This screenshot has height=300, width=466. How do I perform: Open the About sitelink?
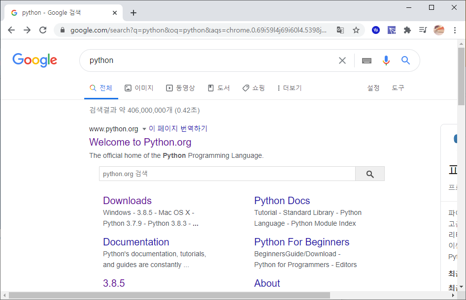click(x=267, y=283)
